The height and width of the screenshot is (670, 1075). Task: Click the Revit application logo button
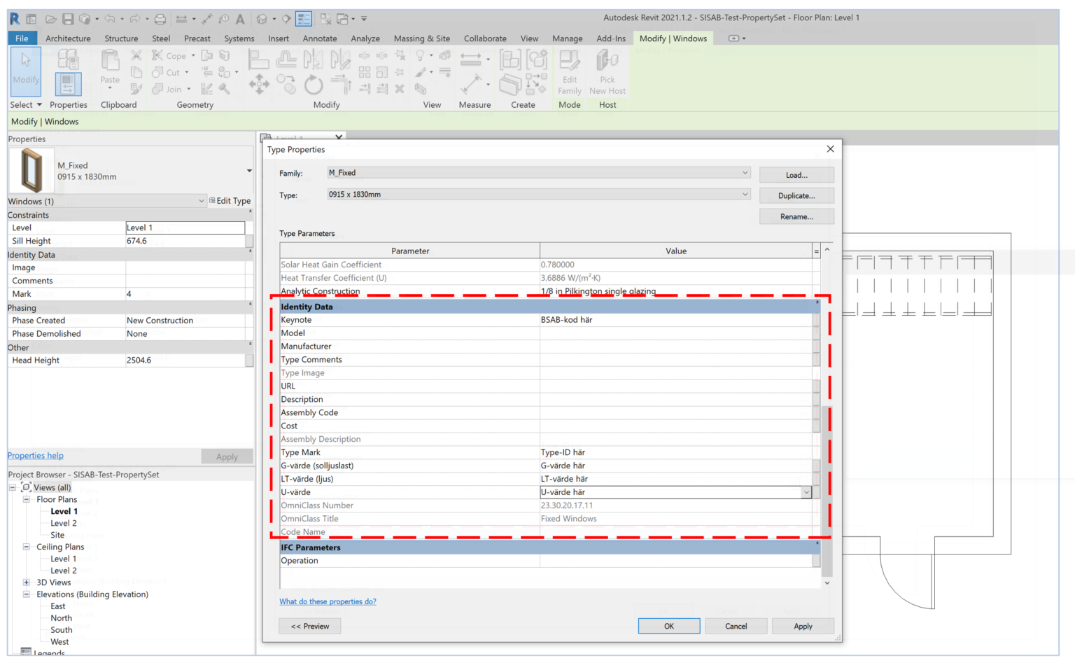pos(14,19)
